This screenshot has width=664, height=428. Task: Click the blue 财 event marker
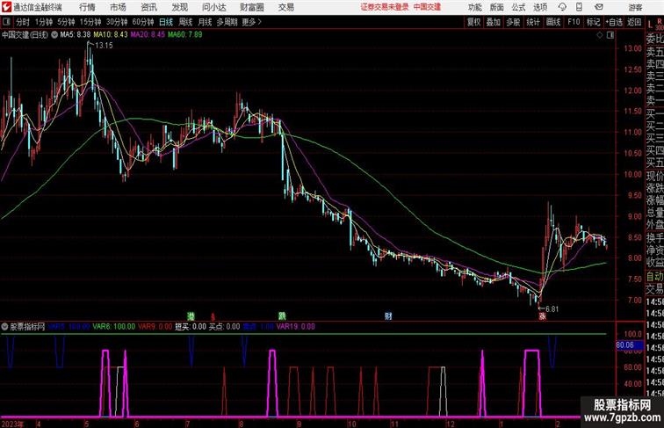tap(388, 316)
